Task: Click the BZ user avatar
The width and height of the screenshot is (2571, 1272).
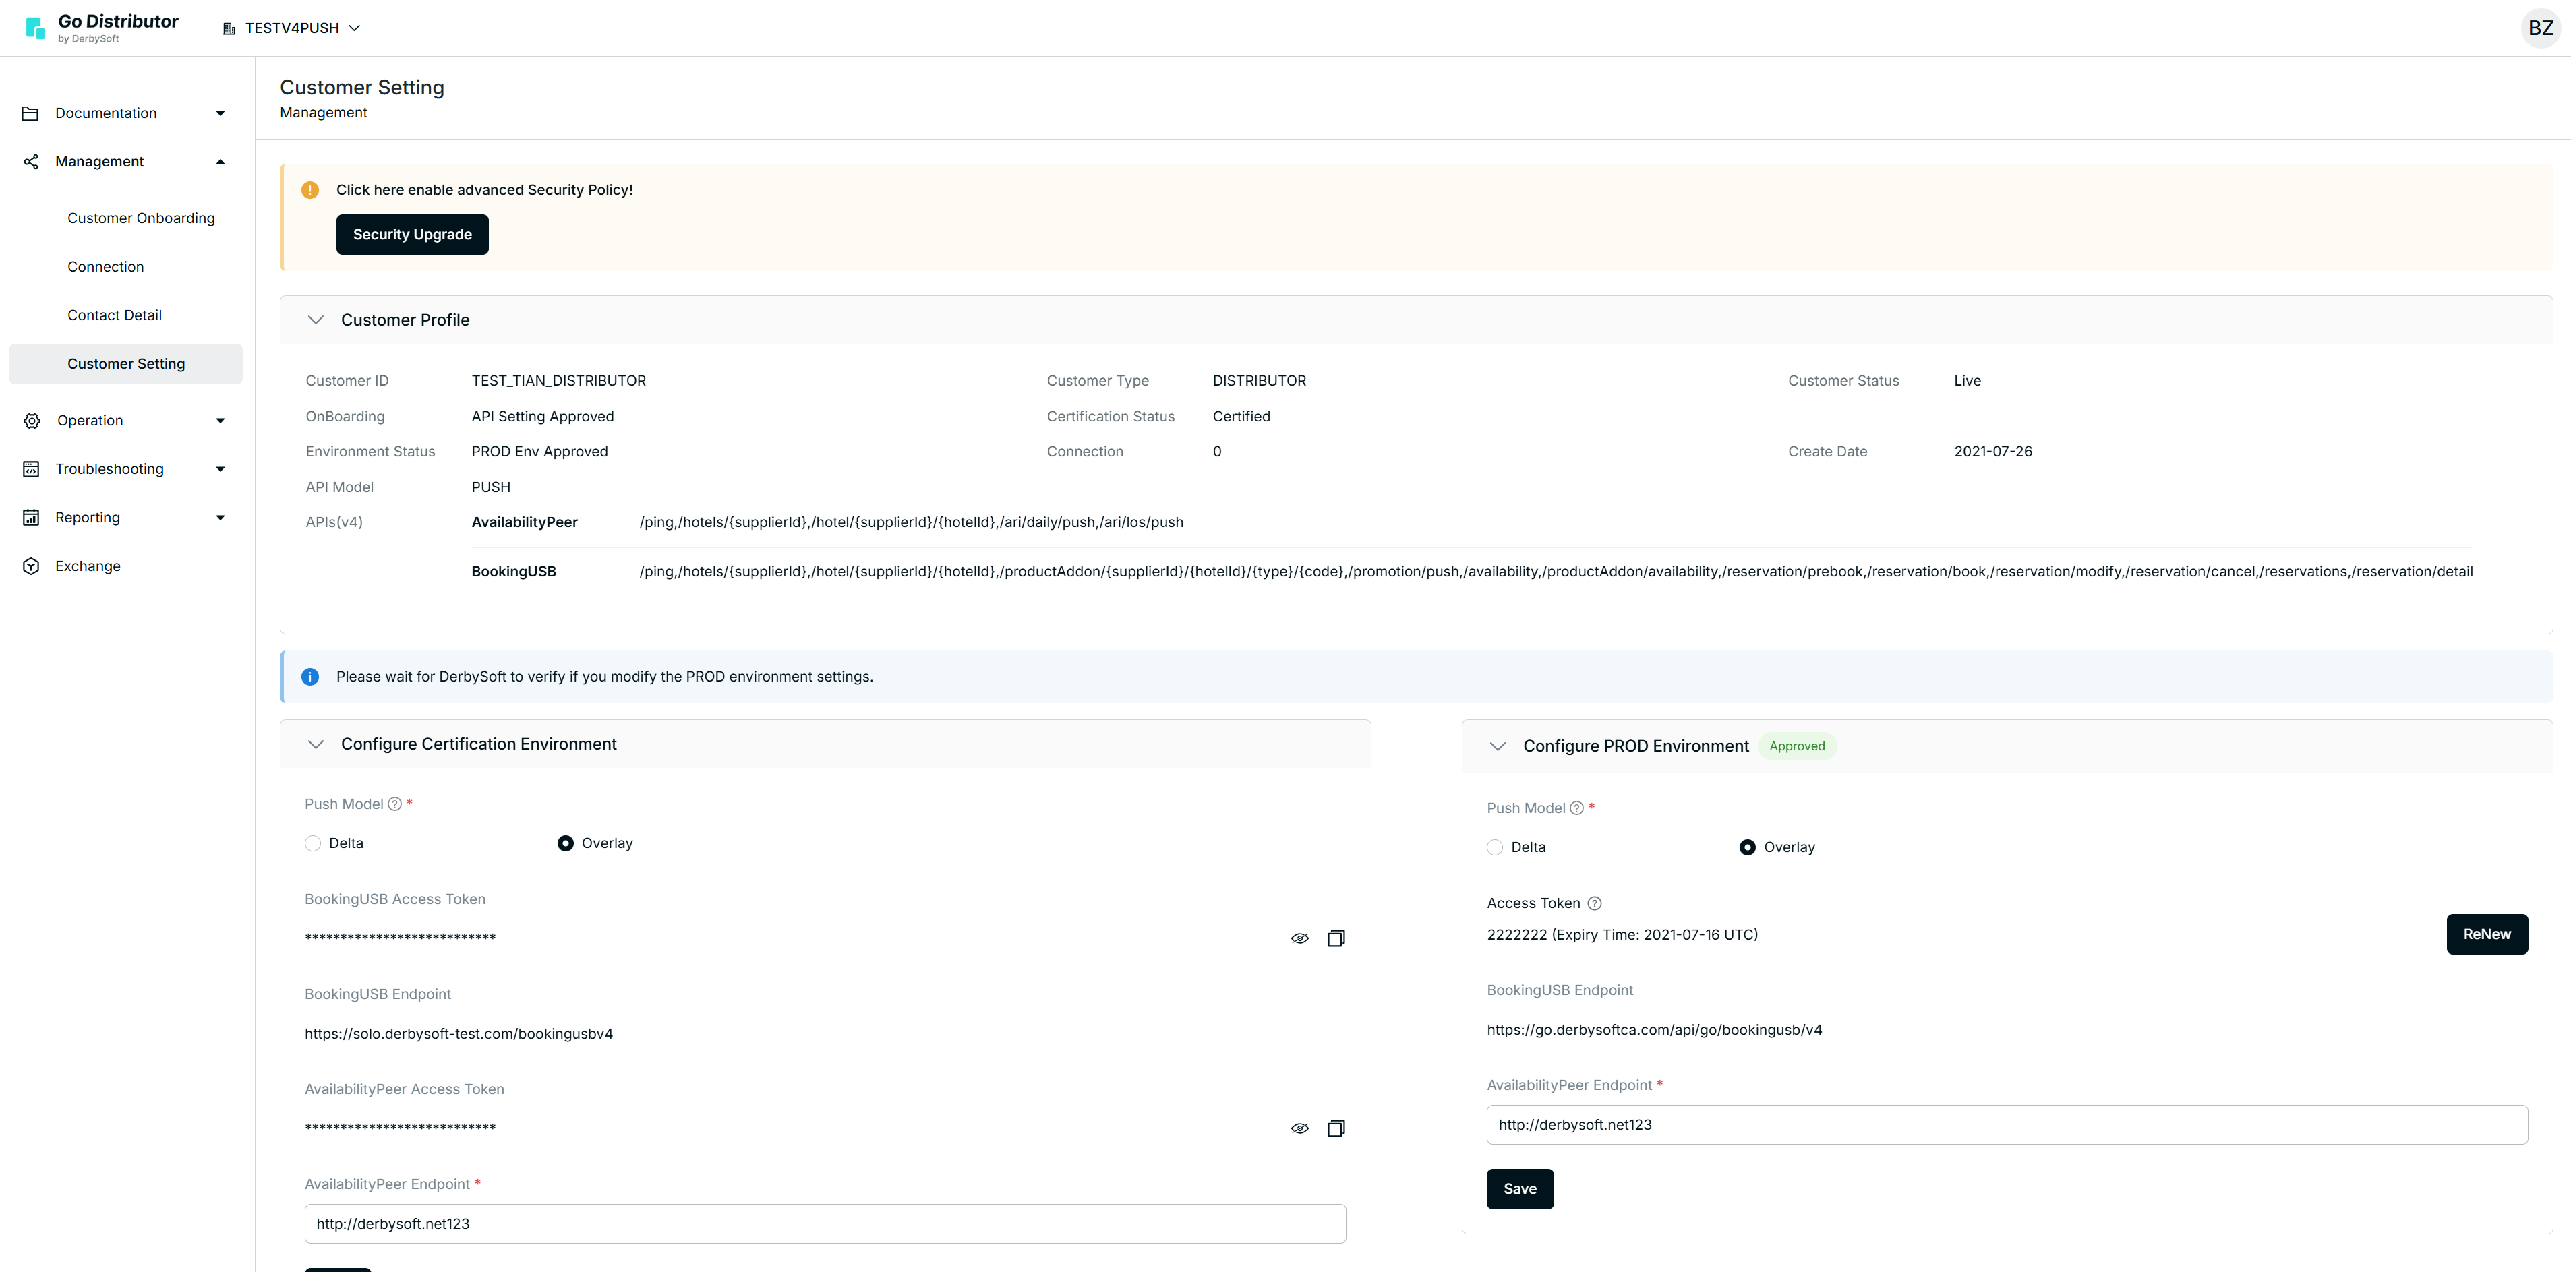Action: [2540, 28]
